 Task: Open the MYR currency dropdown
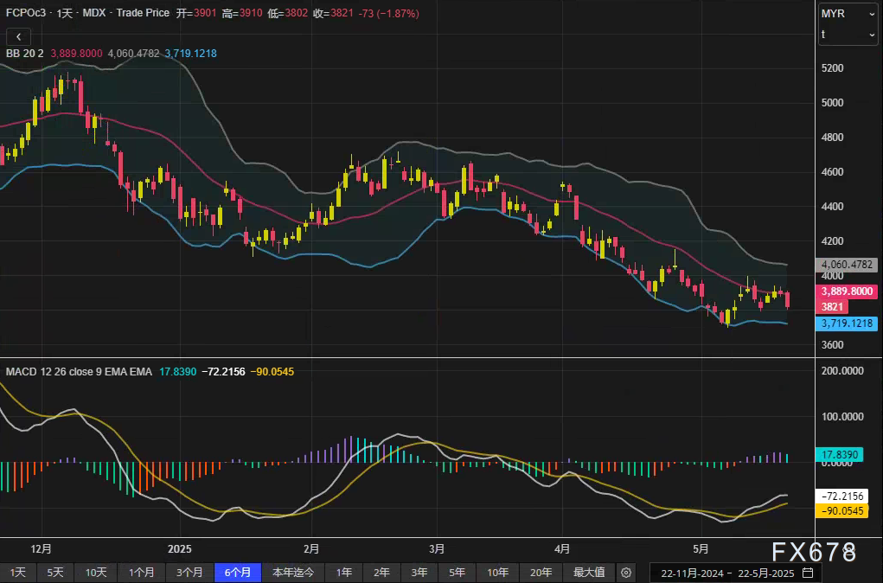pyautogui.click(x=848, y=14)
